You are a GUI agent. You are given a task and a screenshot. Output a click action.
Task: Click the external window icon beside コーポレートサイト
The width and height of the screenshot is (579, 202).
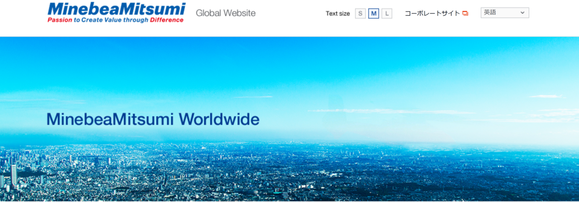(465, 13)
